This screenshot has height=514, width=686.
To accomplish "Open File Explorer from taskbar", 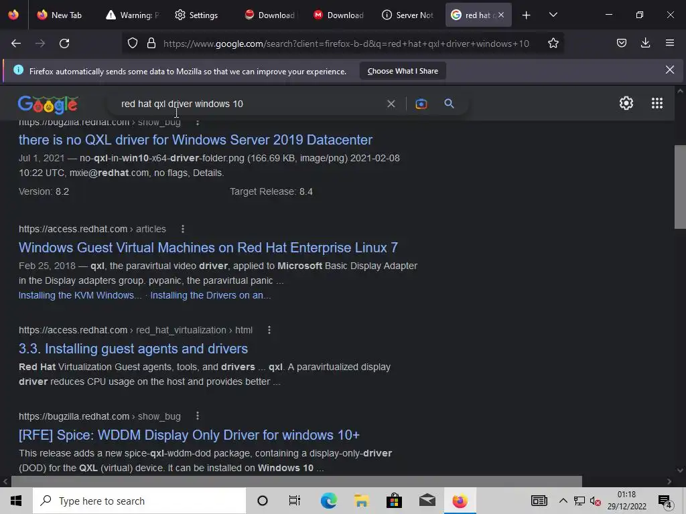I will [x=361, y=501].
